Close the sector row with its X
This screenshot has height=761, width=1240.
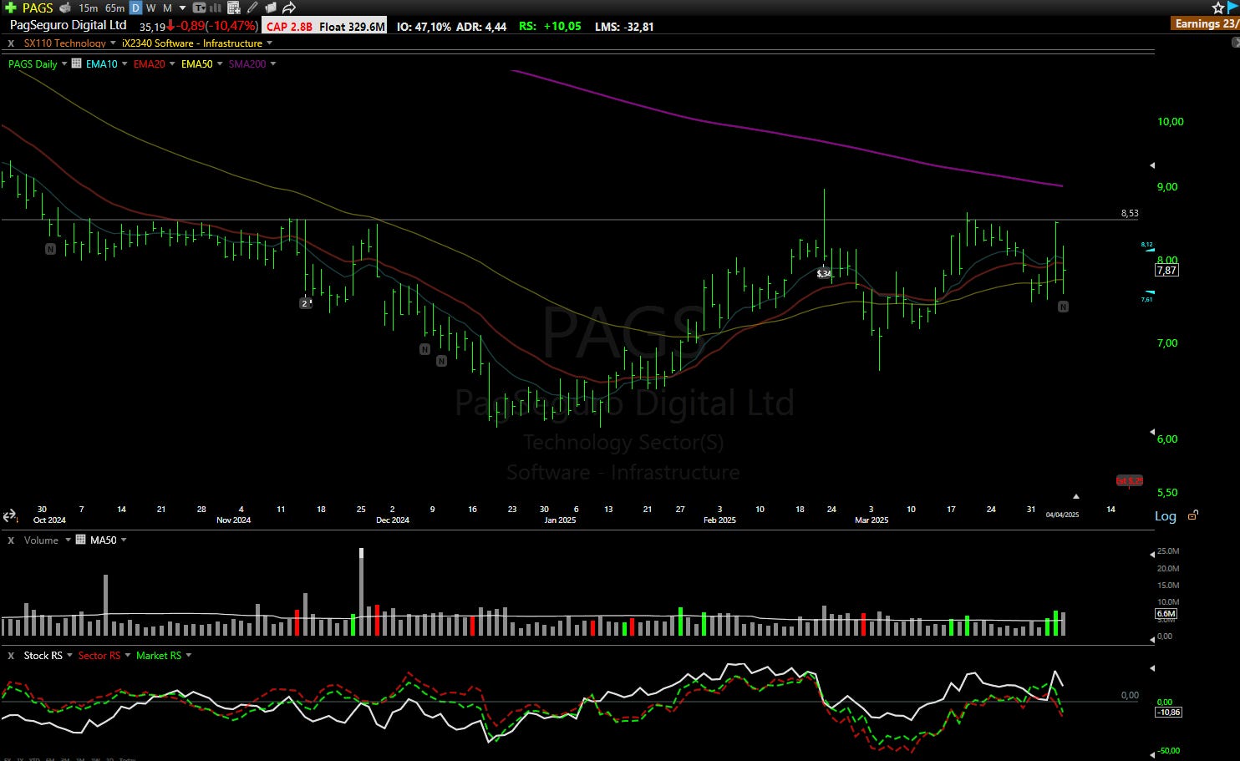pyautogui.click(x=11, y=43)
